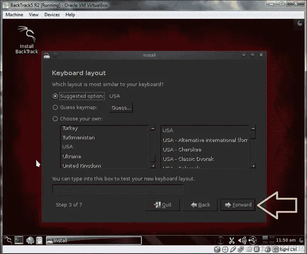Click the moon widget in desktop corner
This screenshot has height=254, width=307.
(x=300, y=24)
